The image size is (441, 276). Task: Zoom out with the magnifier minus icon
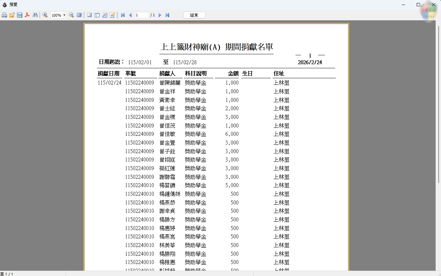click(x=71, y=15)
